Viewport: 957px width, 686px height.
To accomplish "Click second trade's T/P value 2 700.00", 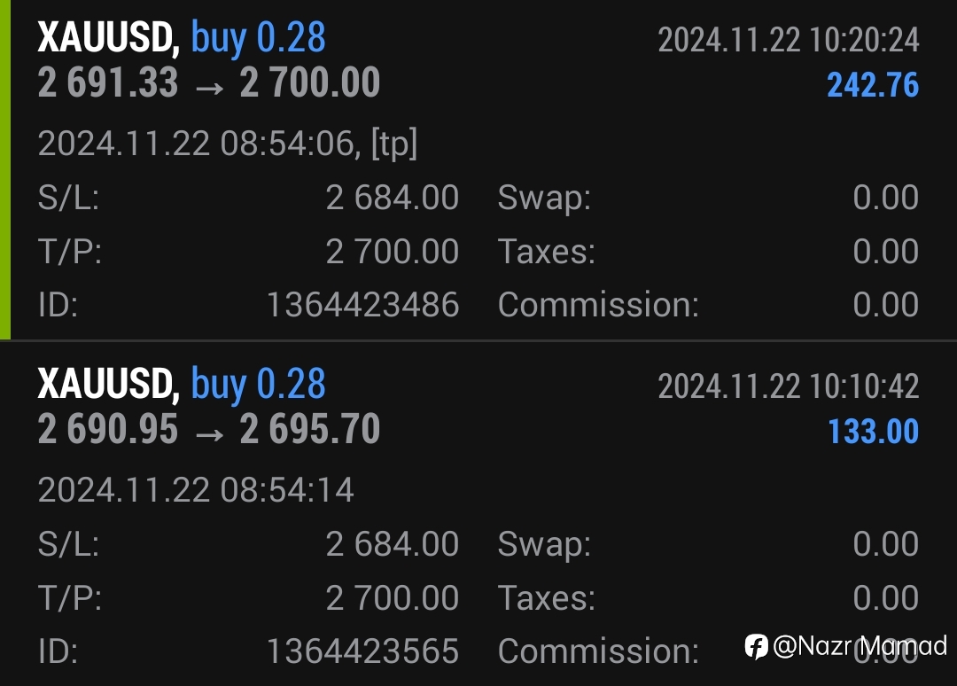I will [x=392, y=598].
